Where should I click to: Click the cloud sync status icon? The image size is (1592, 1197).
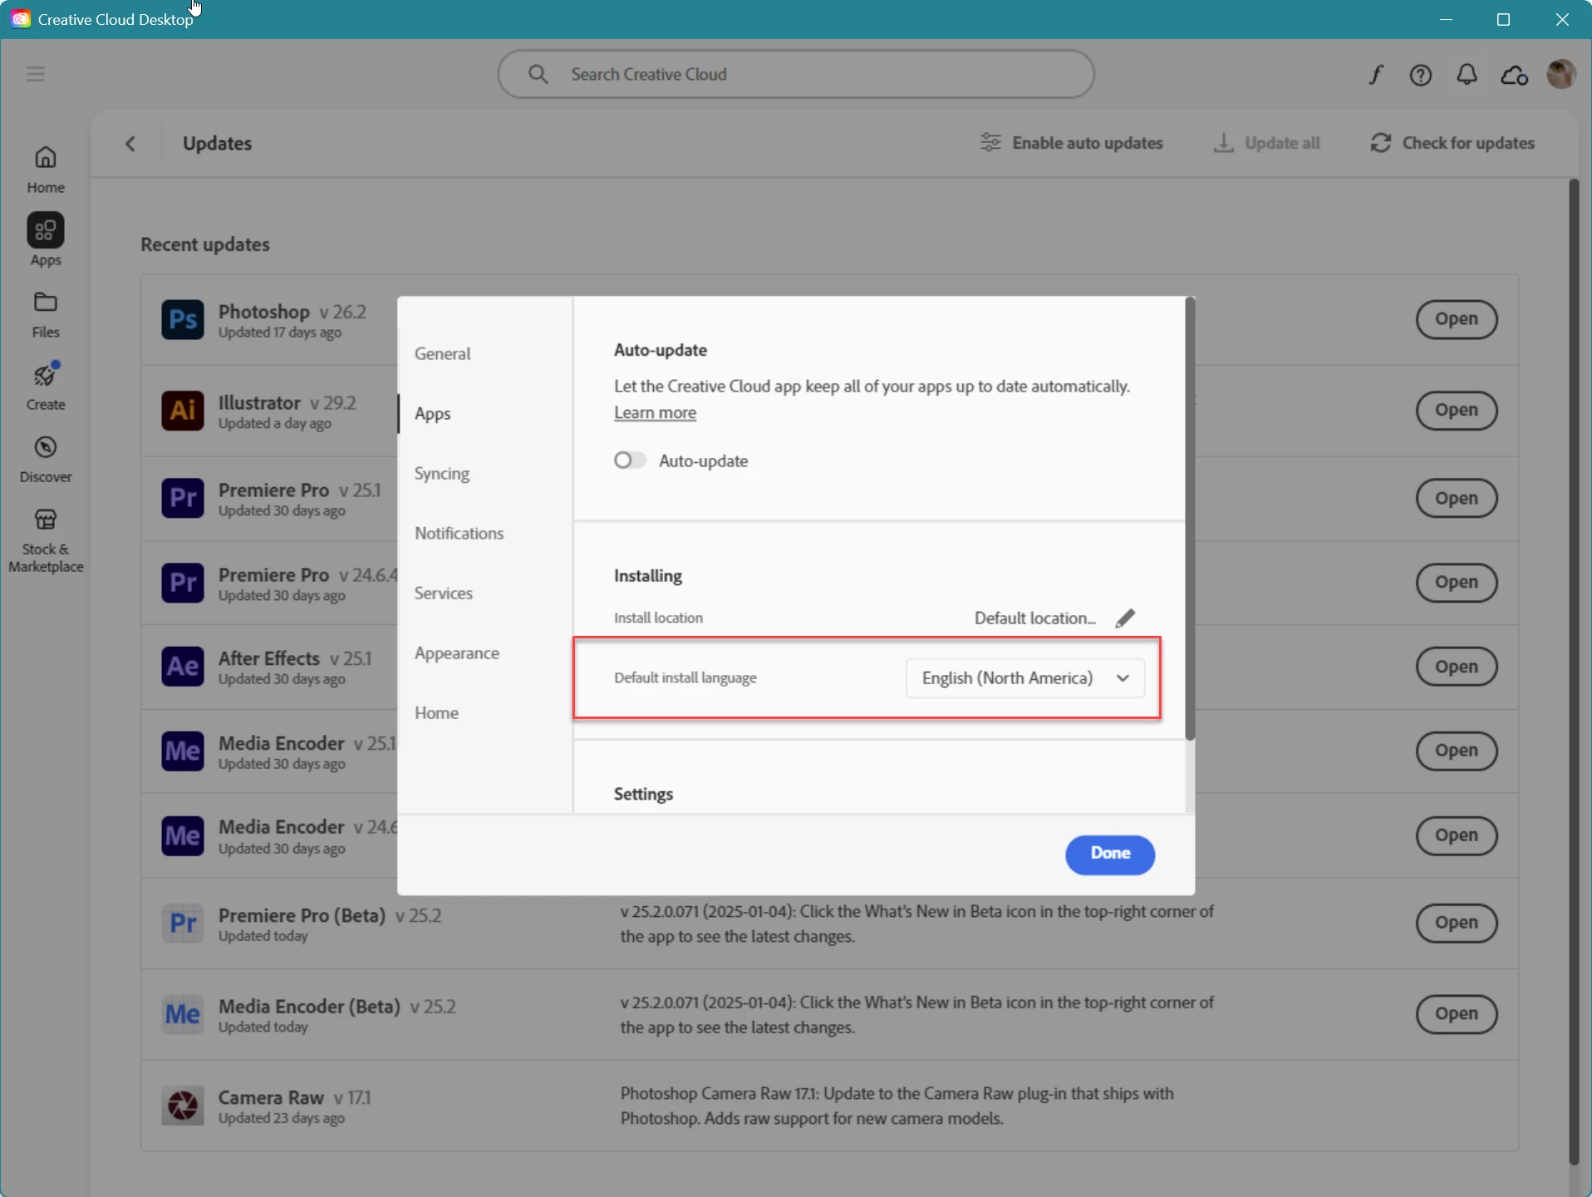1514,75
